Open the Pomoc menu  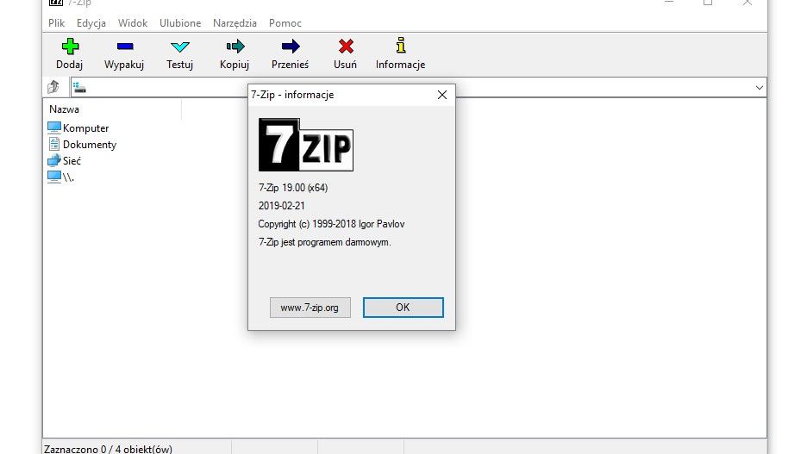coord(285,23)
